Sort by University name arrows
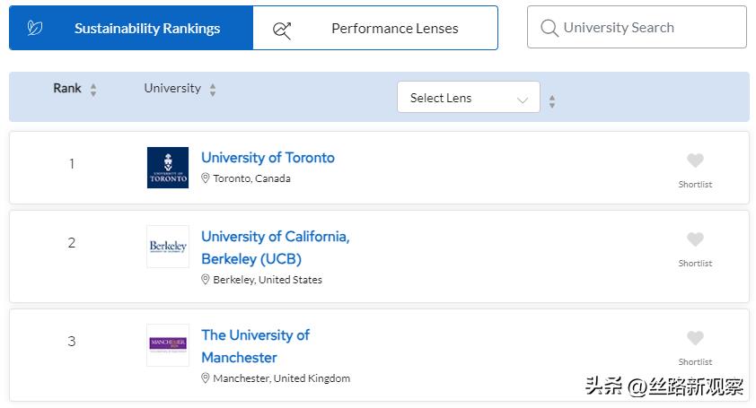The width and height of the screenshot is (756, 408). click(213, 90)
